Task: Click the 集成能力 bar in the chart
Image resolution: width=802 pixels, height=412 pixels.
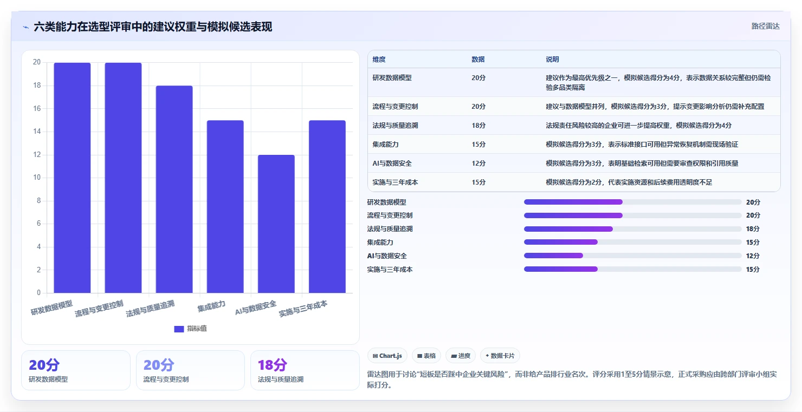Action: pos(225,207)
